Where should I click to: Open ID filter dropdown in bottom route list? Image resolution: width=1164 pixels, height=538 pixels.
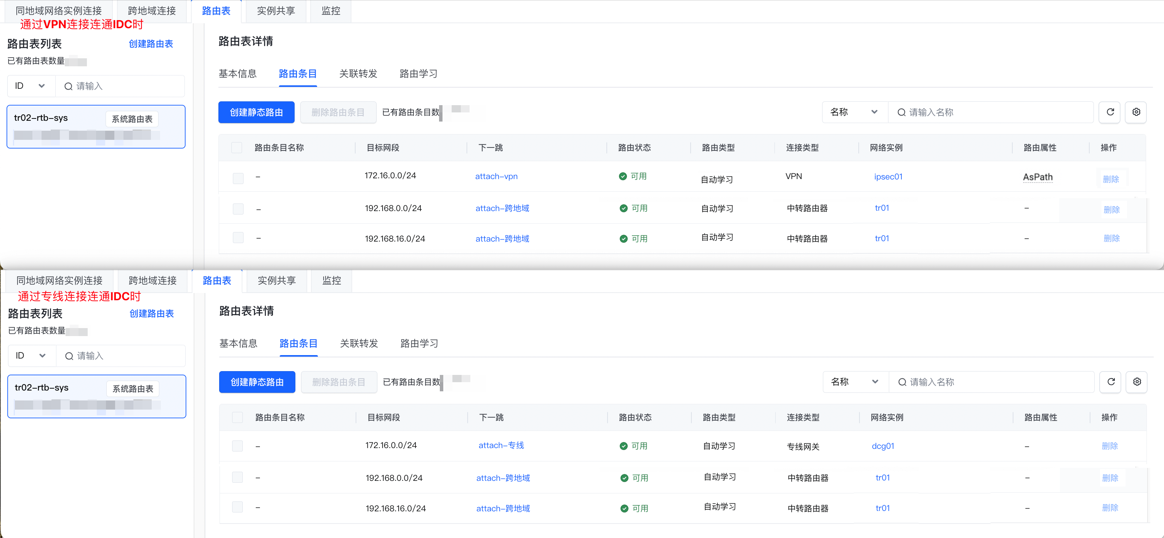point(32,355)
